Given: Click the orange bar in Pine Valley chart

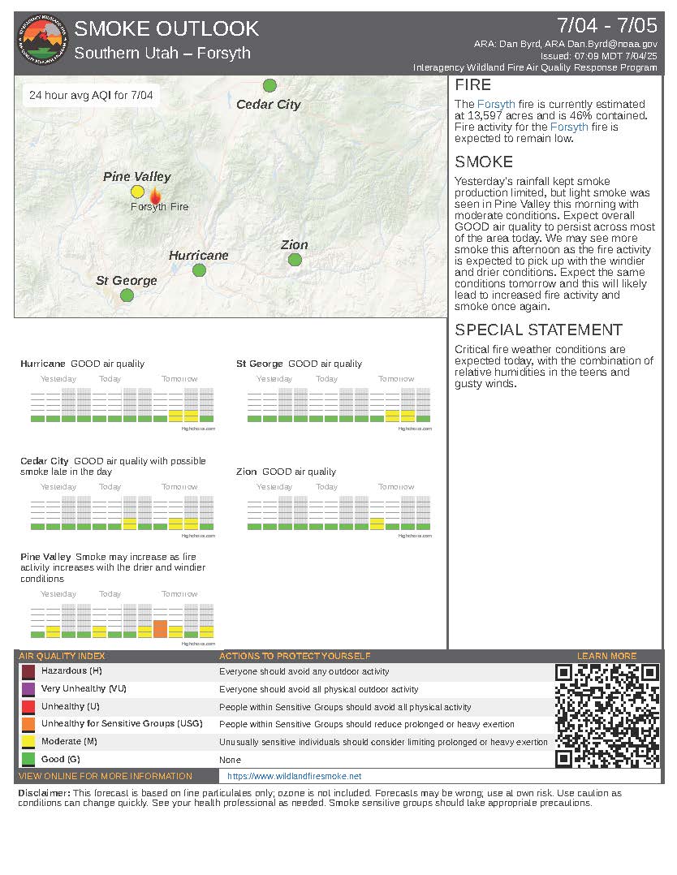Looking at the screenshot, I should pyautogui.click(x=160, y=629).
